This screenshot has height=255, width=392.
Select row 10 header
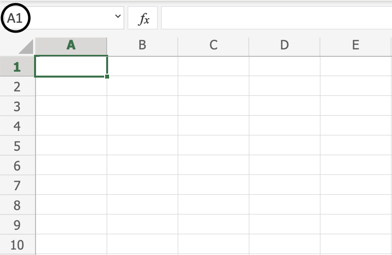[17, 245]
